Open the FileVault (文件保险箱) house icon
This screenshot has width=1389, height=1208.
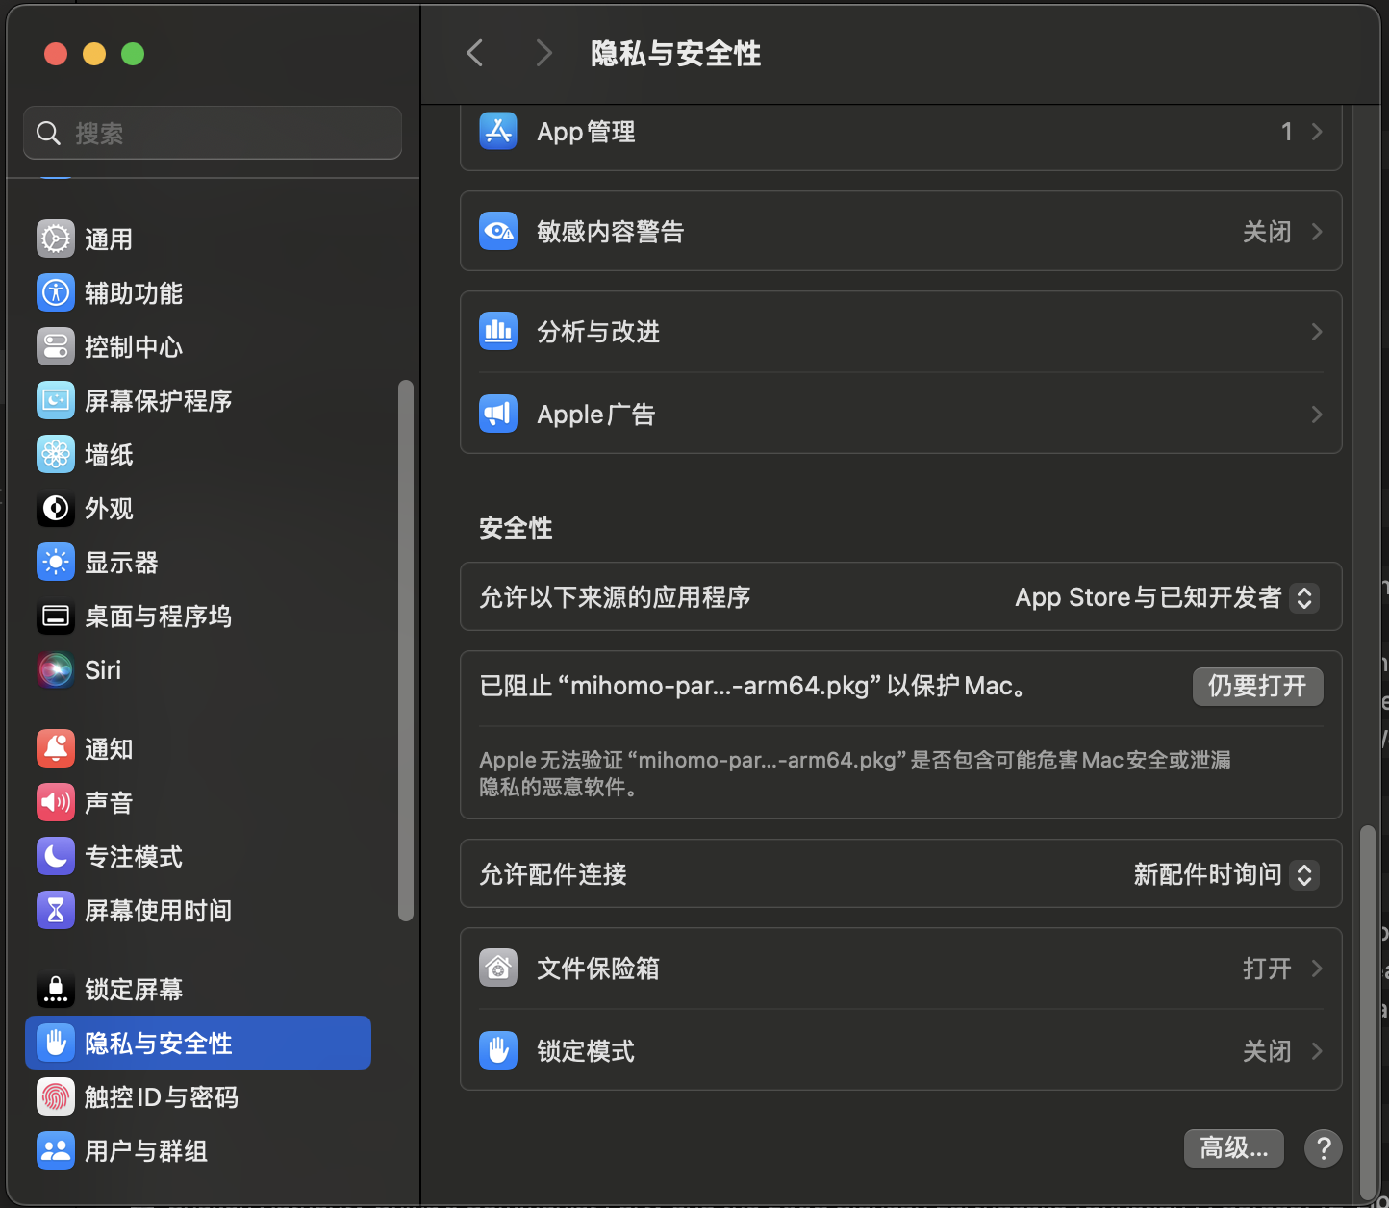coord(498,969)
